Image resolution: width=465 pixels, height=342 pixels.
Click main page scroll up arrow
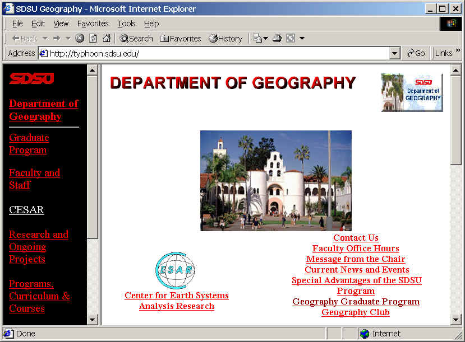455,71
